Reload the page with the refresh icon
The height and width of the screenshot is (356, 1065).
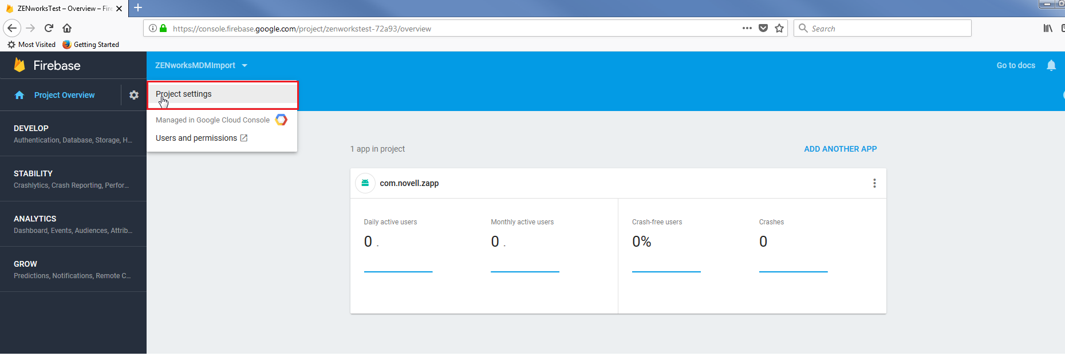coord(49,28)
